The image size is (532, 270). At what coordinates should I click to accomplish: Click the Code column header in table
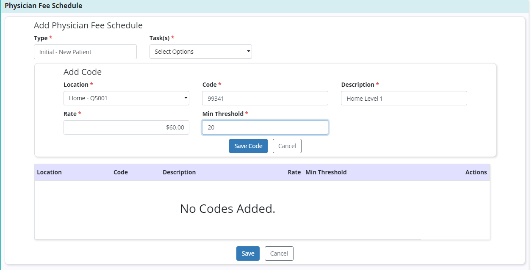121,172
